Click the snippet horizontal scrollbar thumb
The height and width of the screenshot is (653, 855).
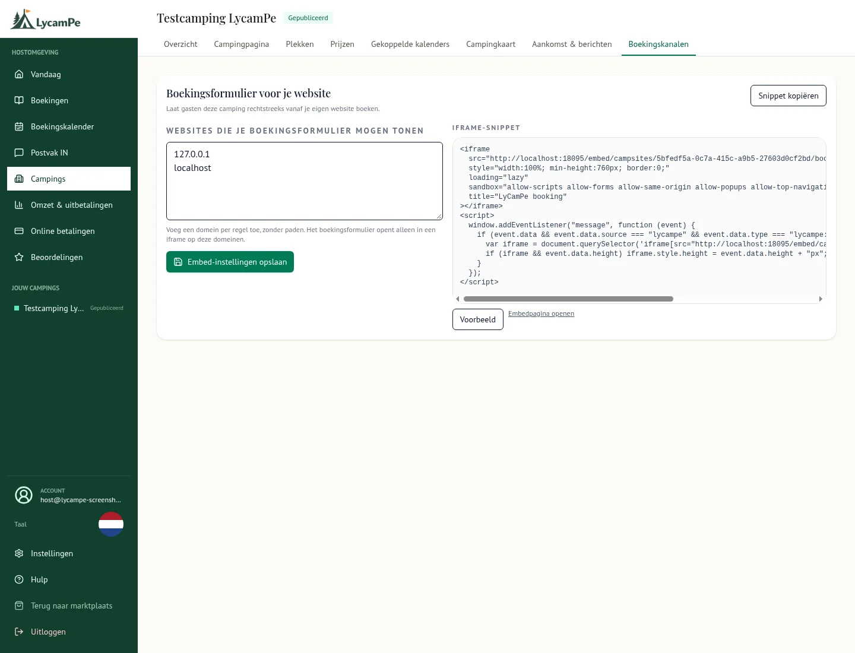point(568,299)
